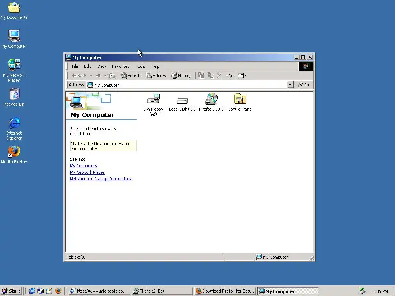395x296 pixels.
Task: Click the 3:39 PM clock
Action: click(x=380, y=291)
